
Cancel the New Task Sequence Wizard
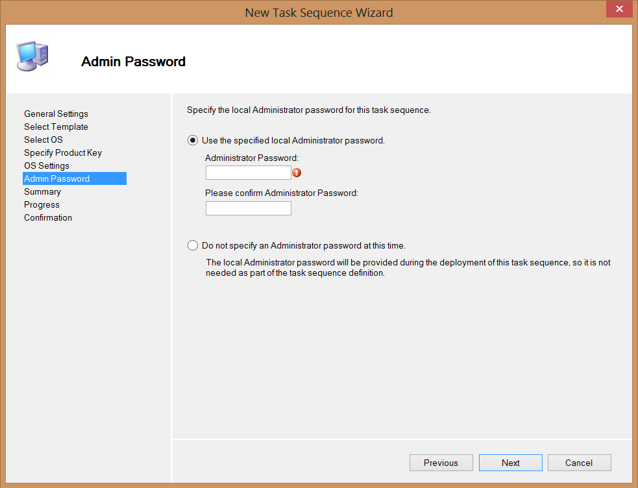pyautogui.click(x=579, y=463)
